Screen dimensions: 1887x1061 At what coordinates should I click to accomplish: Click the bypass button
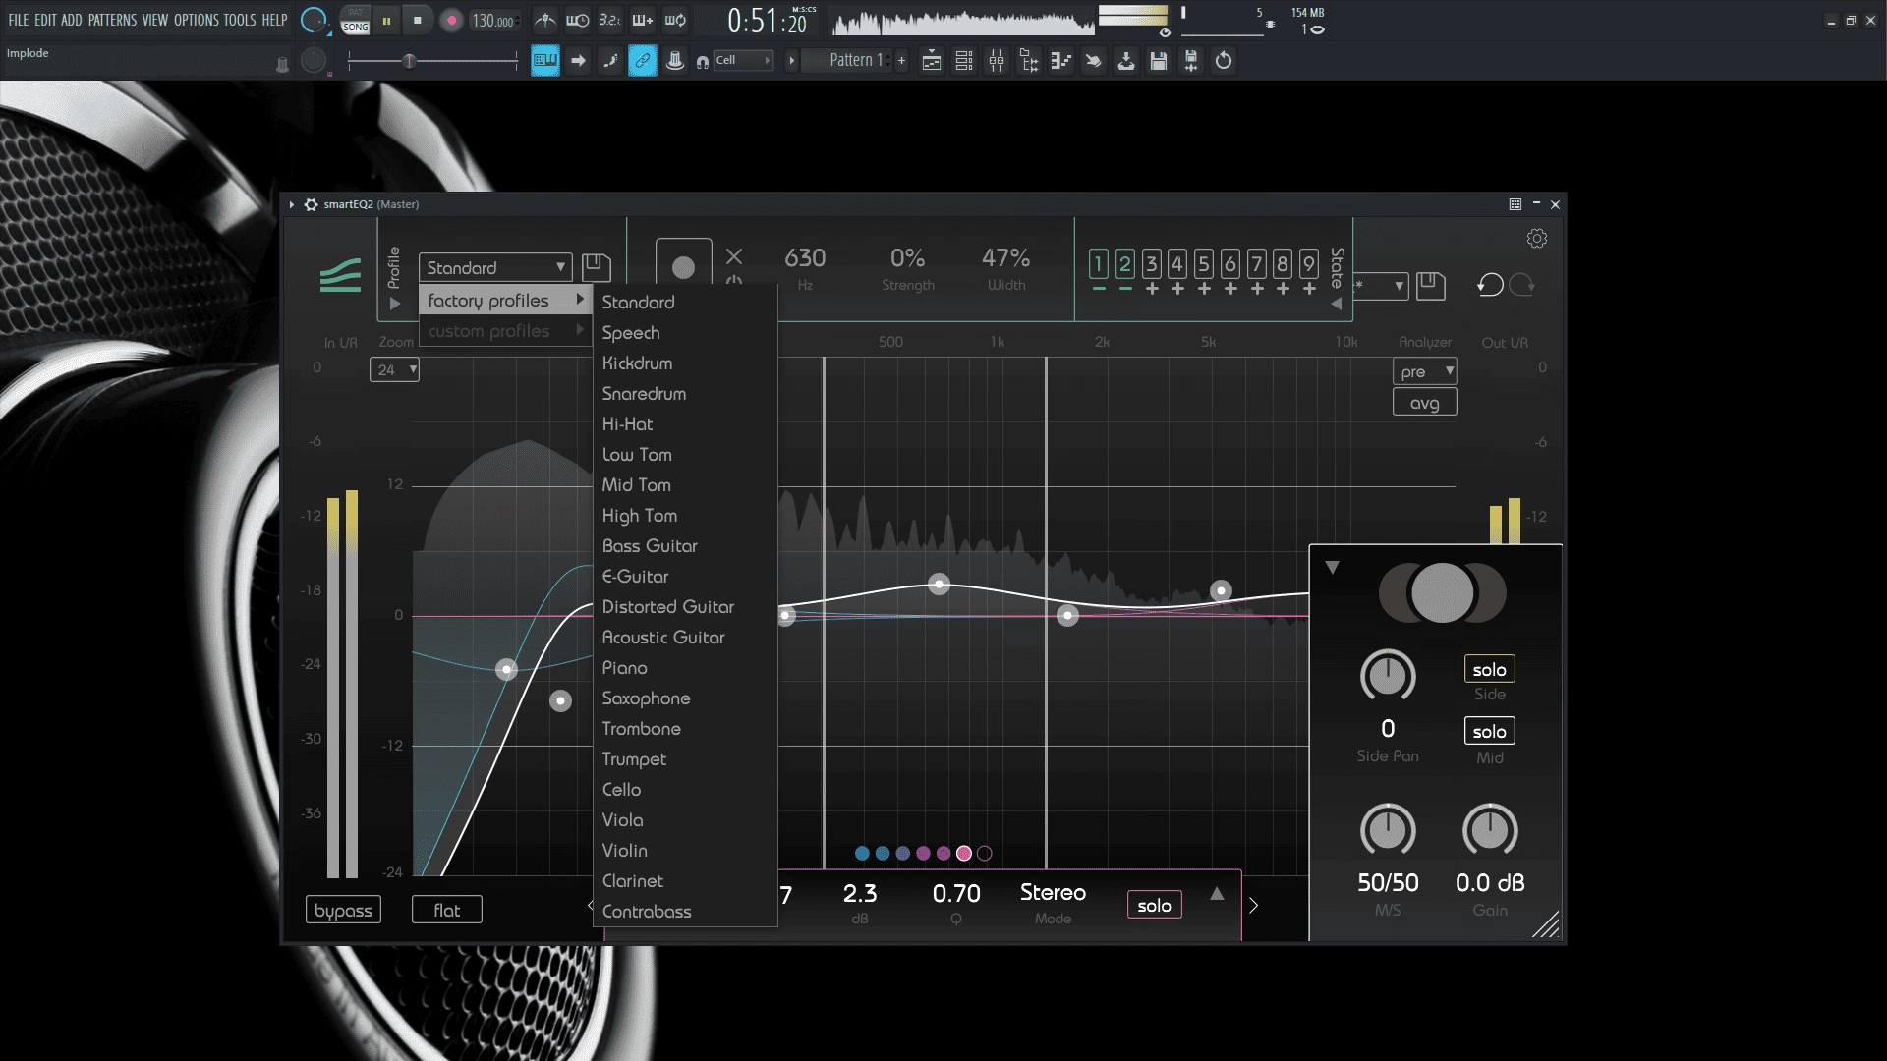pos(343,910)
